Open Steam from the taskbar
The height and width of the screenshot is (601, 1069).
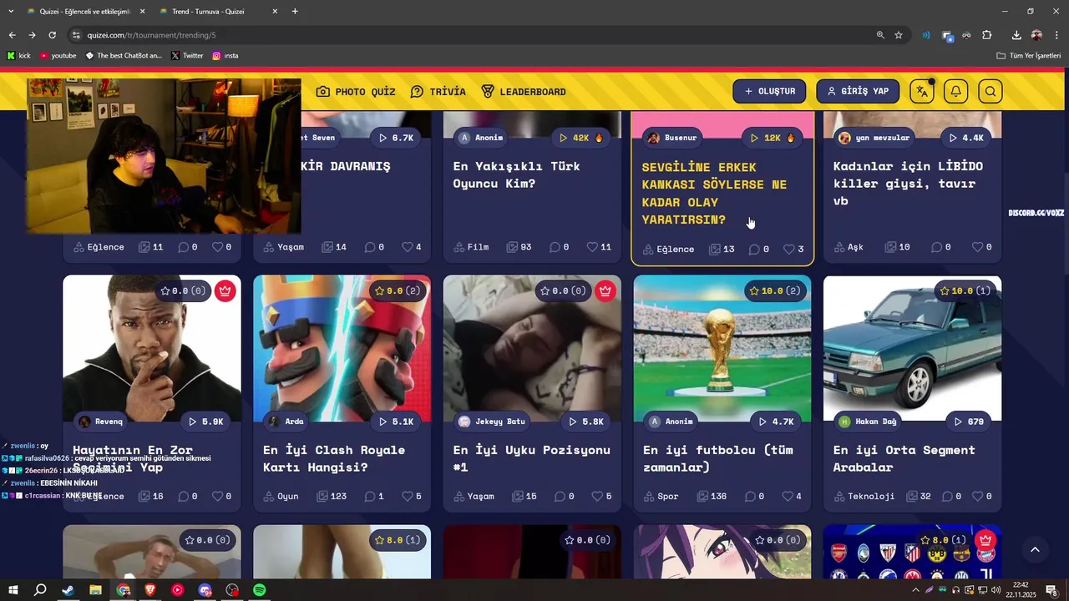coord(68,590)
